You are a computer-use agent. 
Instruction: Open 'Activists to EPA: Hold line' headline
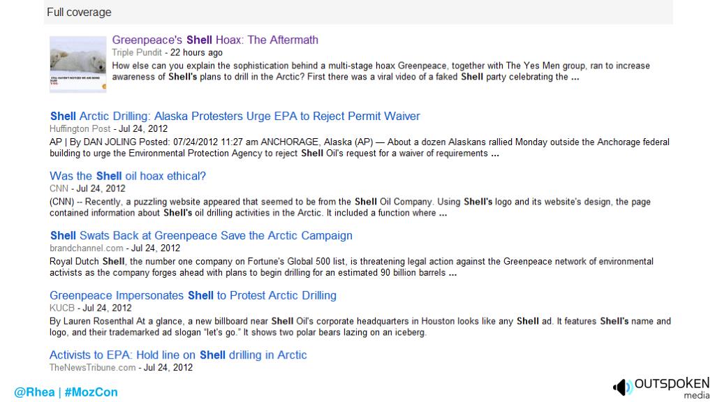178,355
